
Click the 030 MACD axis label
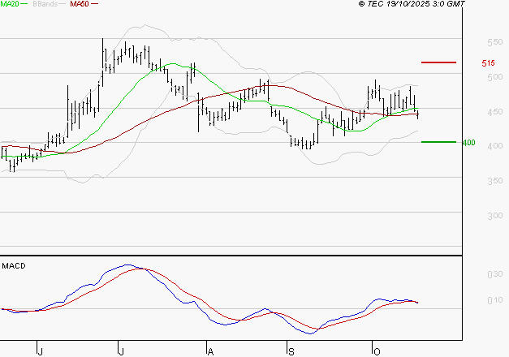494,274
